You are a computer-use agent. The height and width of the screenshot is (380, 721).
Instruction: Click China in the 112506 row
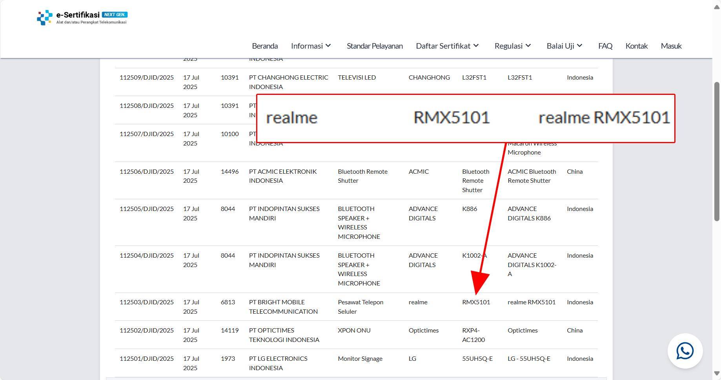click(575, 171)
